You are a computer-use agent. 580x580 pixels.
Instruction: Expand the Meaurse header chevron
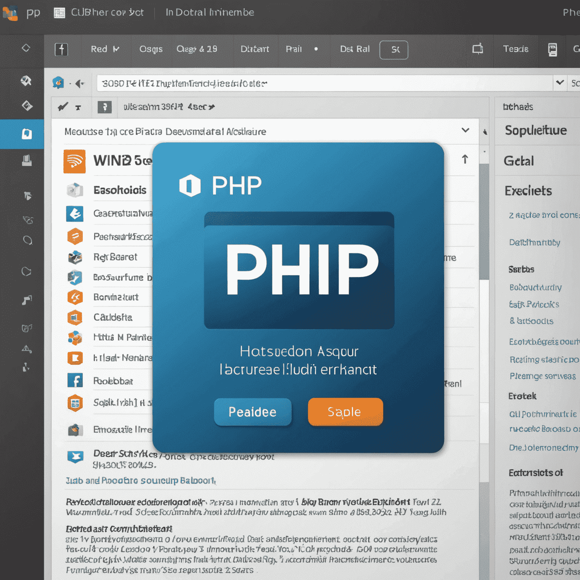465,130
